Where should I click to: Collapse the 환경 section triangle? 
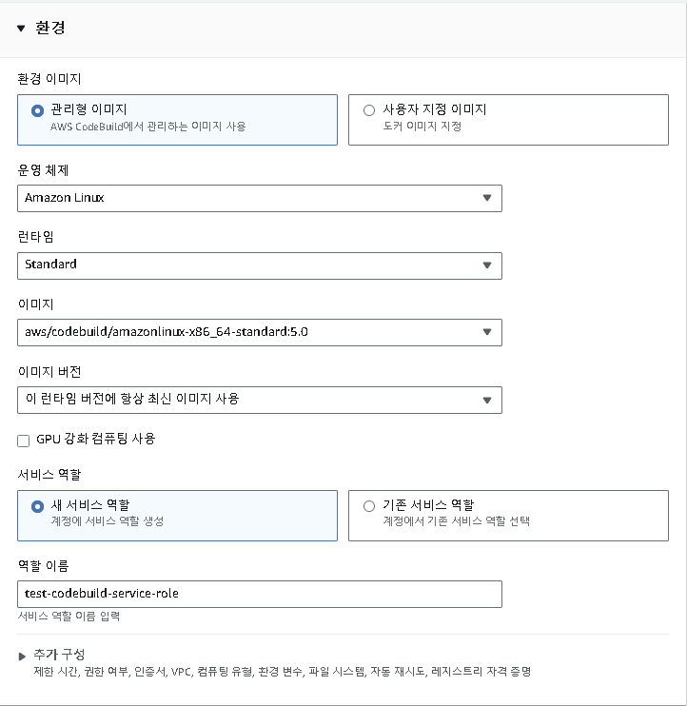(21, 29)
